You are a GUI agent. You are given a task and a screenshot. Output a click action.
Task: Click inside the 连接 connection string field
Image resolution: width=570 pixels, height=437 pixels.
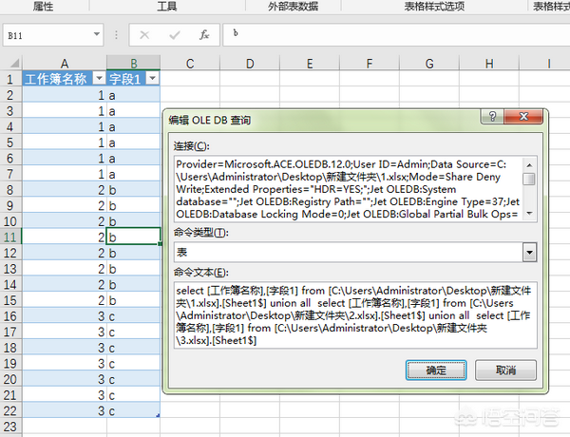(x=349, y=189)
